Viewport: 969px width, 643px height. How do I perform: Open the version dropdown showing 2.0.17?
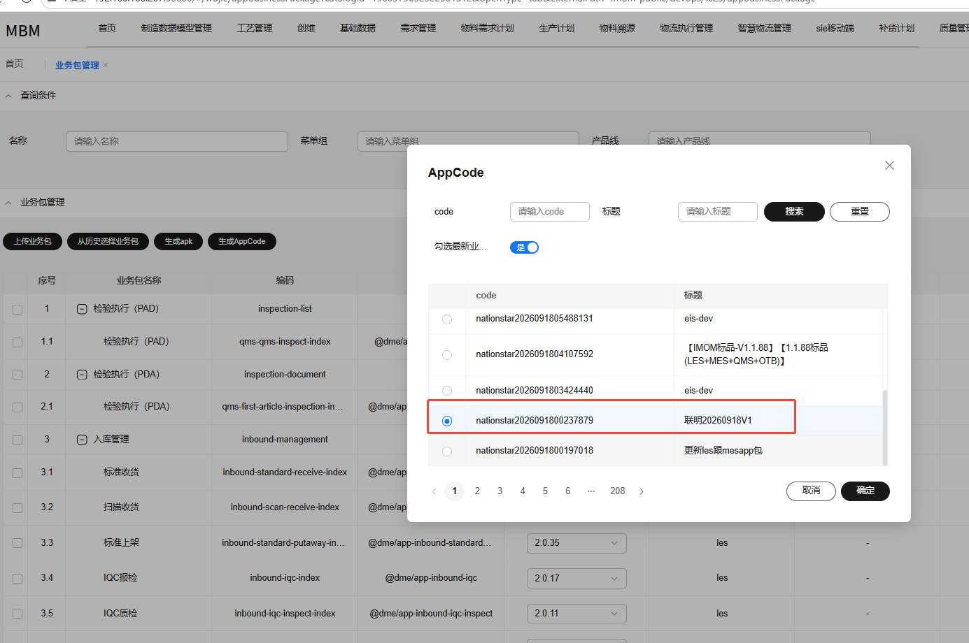[577, 579]
